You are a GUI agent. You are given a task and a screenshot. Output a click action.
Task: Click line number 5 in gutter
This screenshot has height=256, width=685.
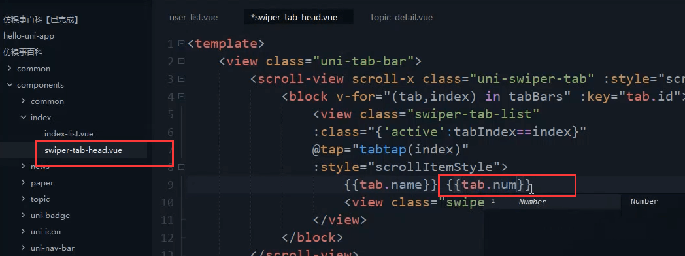click(x=171, y=115)
